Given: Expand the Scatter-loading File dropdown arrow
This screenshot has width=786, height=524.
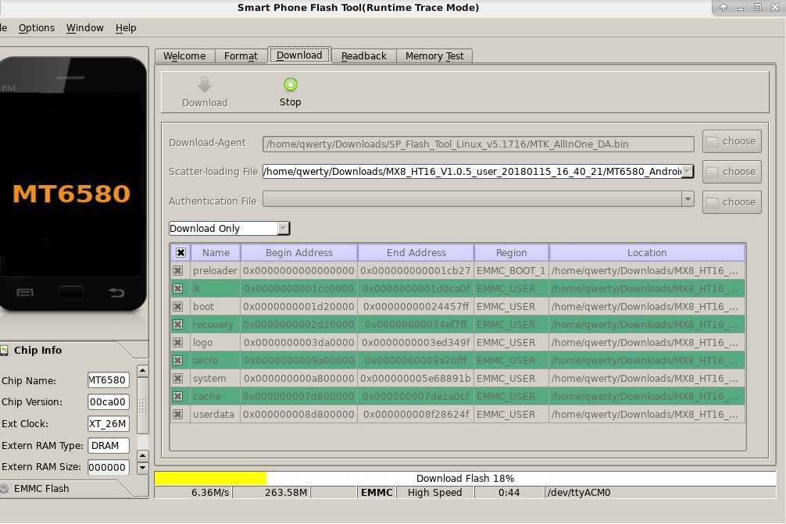Looking at the screenshot, I should click(x=688, y=171).
